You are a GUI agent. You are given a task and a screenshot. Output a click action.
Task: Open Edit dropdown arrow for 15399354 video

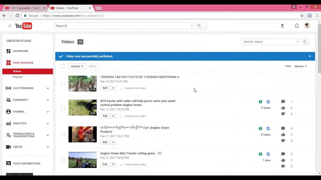[x=113, y=88]
